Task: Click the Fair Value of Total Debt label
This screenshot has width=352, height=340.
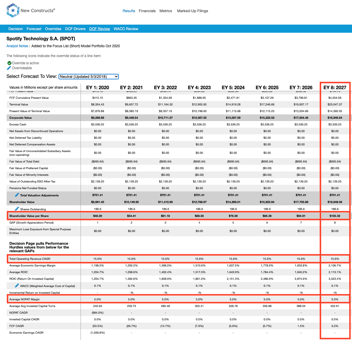Action: (x=25, y=162)
